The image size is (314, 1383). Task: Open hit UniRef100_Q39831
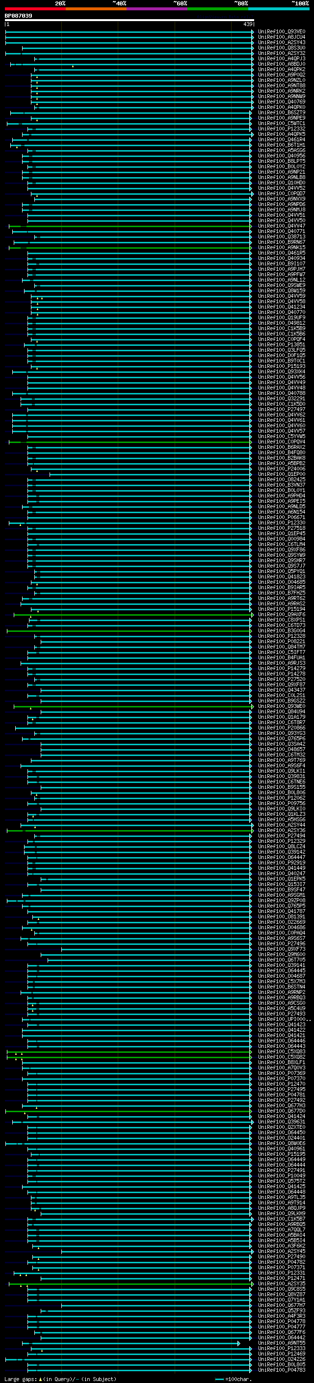point(282,776)
